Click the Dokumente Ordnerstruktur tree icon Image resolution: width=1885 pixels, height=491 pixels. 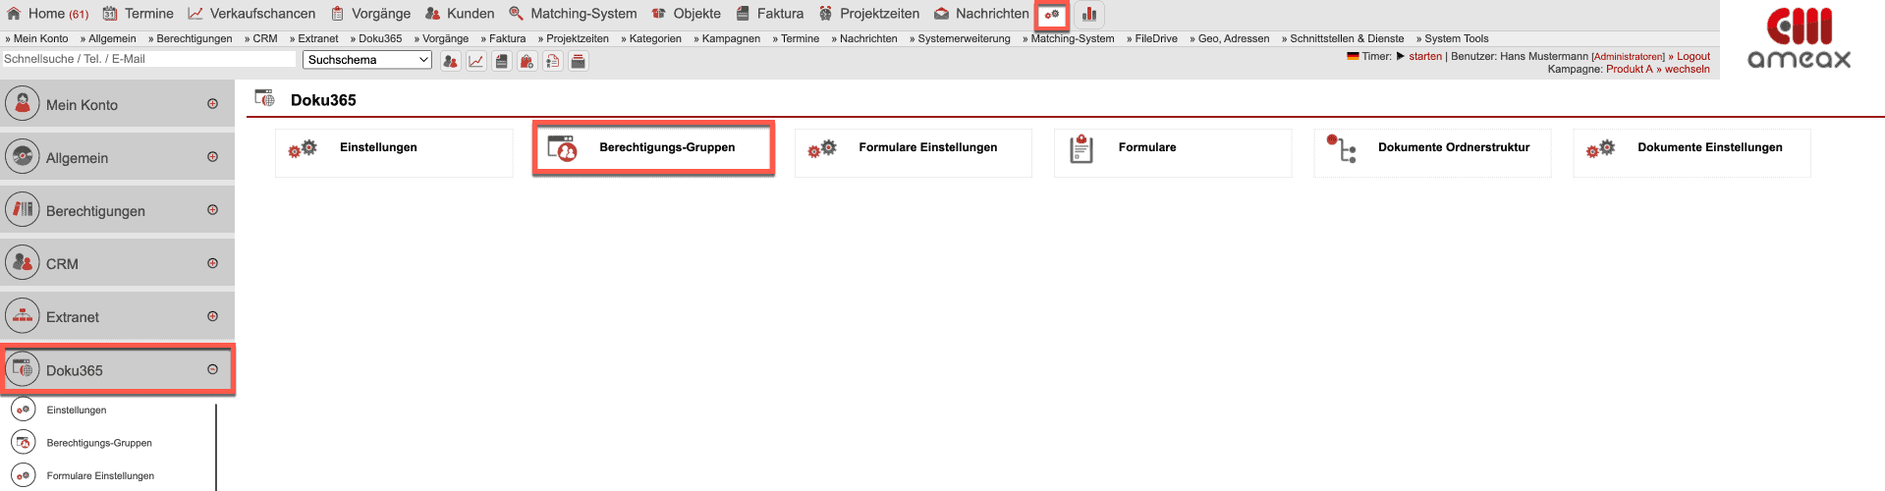click(1341, 148)
